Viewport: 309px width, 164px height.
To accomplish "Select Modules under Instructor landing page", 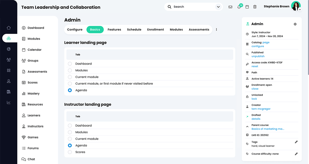I will click(70, 132).
